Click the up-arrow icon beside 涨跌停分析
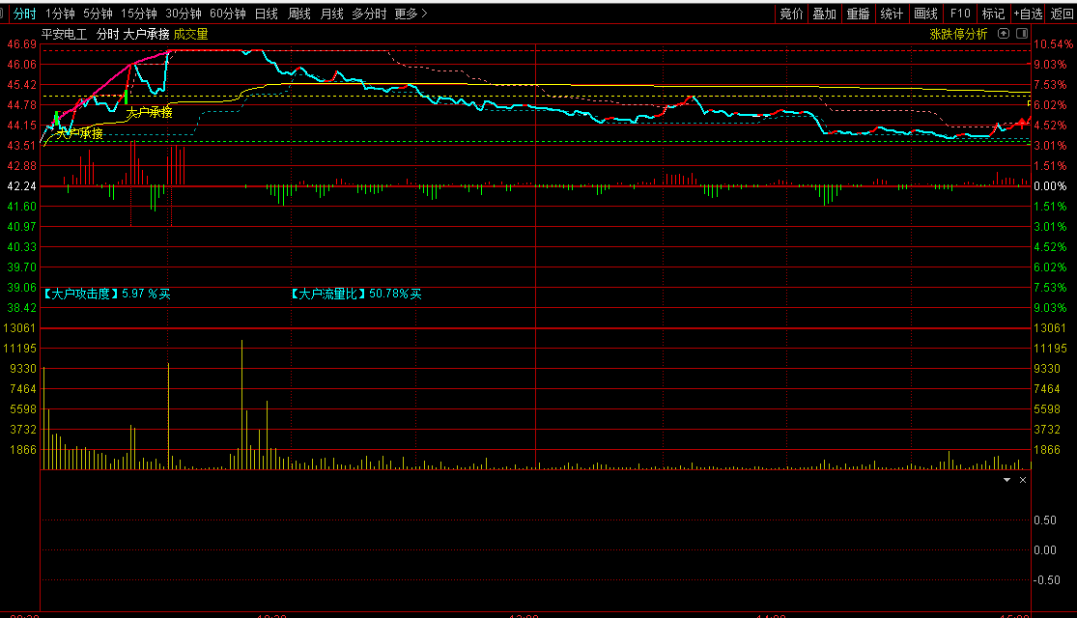The height and width of the screenshot is (618, 1077). [x=1004, y=34]
